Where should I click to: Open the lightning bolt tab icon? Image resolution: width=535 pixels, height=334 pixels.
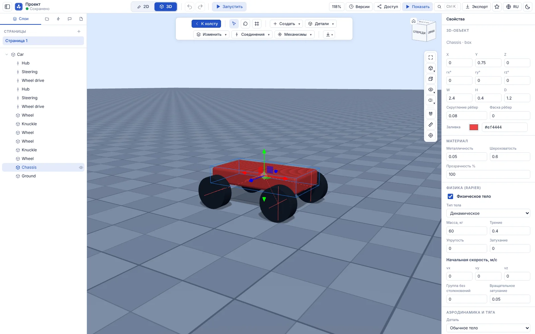pyautogui.click(x=58, y=19)
